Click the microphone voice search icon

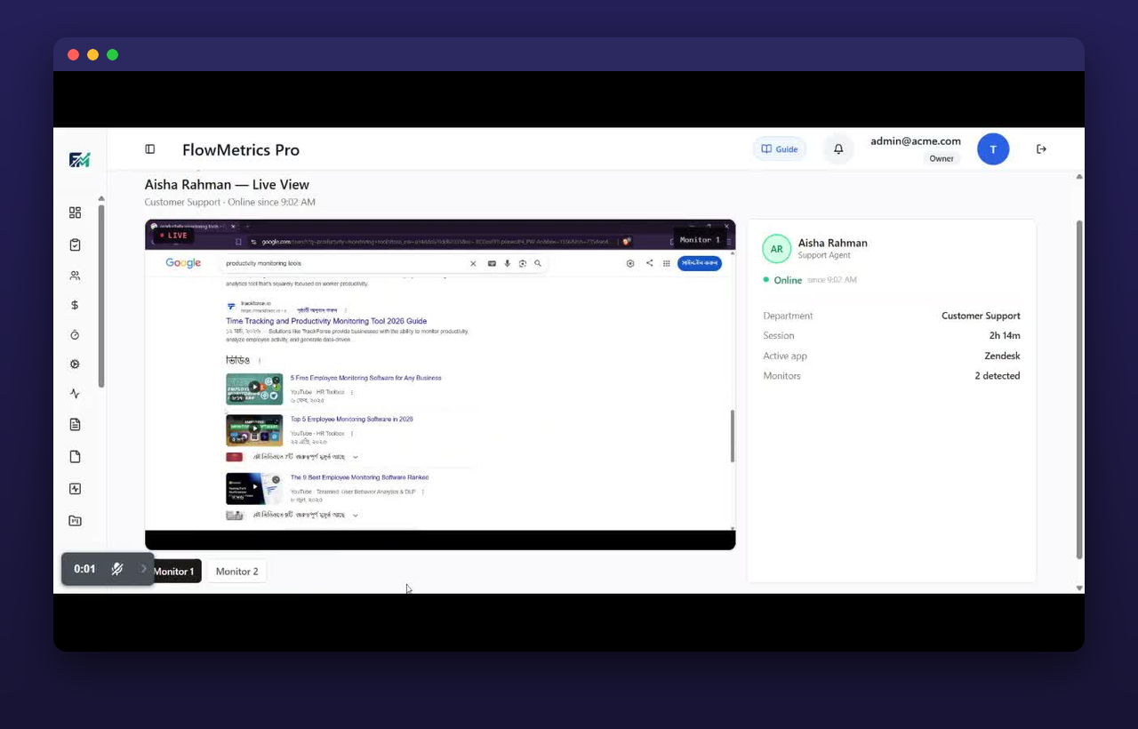coord(508,263)
